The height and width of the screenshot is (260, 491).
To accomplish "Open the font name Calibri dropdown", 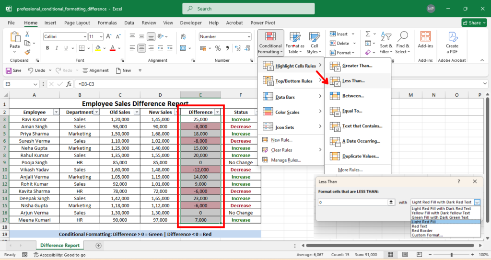I will click(85, 36).
